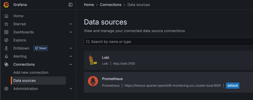Click the Loki type label under the name
The image size is (253, 100).
click(x=105, y=64)
